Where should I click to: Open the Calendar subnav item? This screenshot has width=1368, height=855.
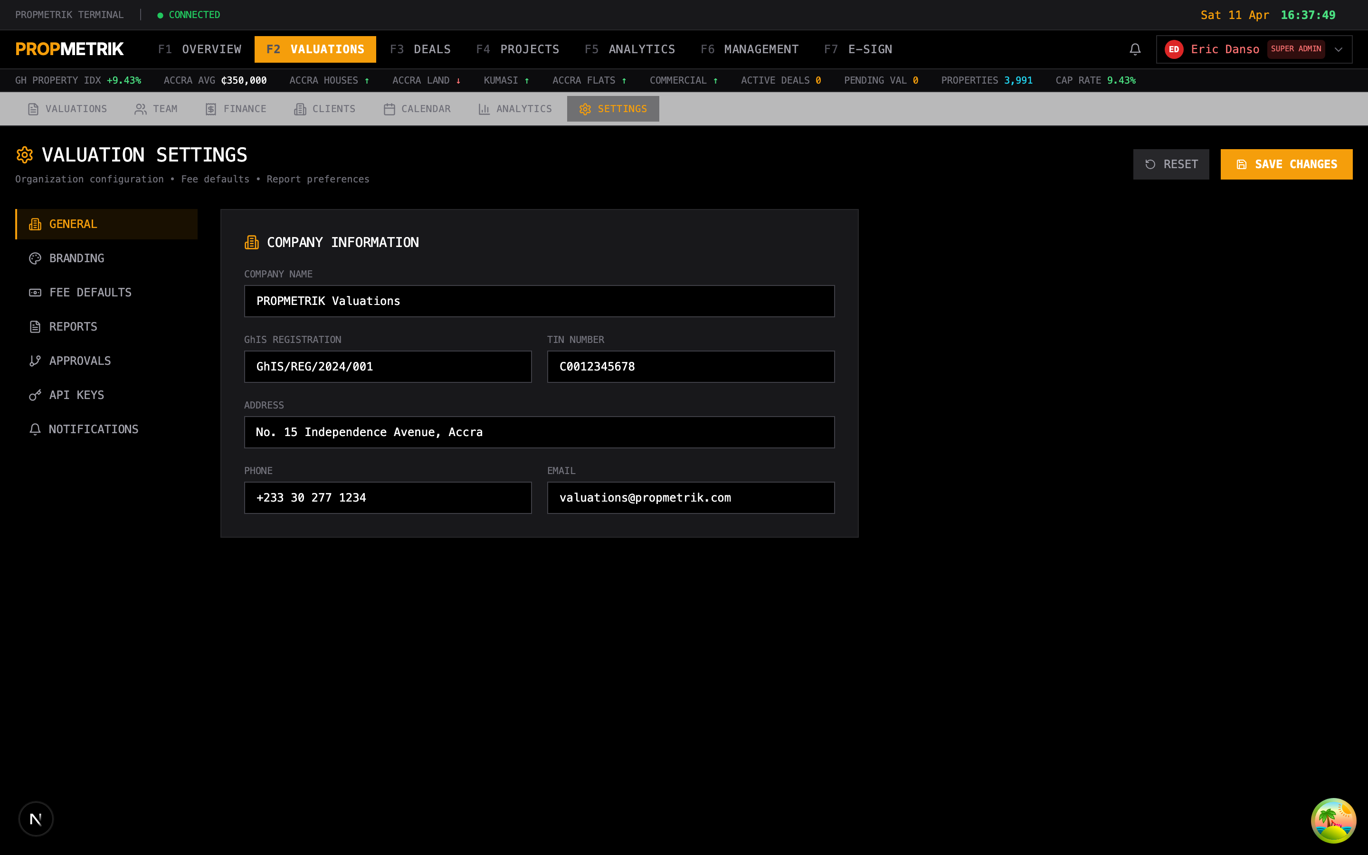(x=417, y=109)
